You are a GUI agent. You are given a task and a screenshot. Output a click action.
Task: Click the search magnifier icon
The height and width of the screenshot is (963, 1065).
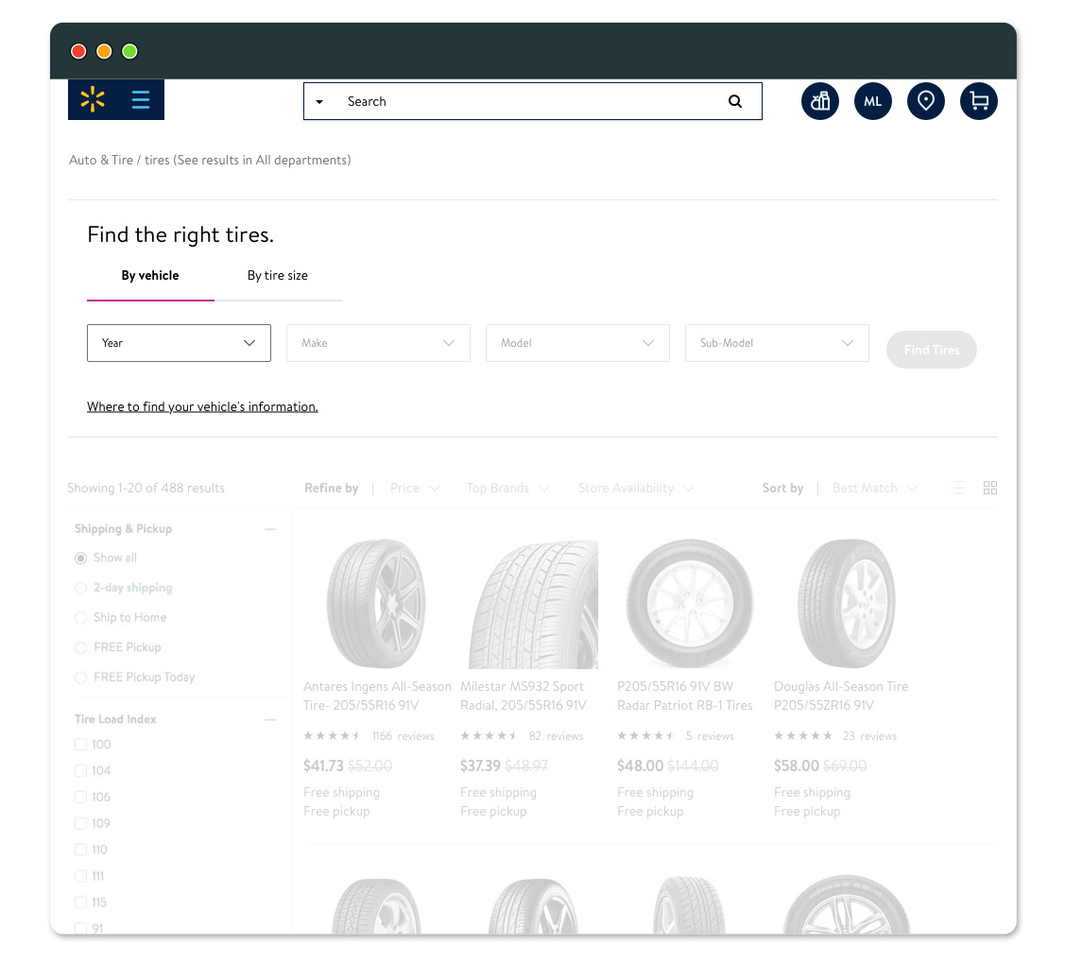click(x=735, y=101)
